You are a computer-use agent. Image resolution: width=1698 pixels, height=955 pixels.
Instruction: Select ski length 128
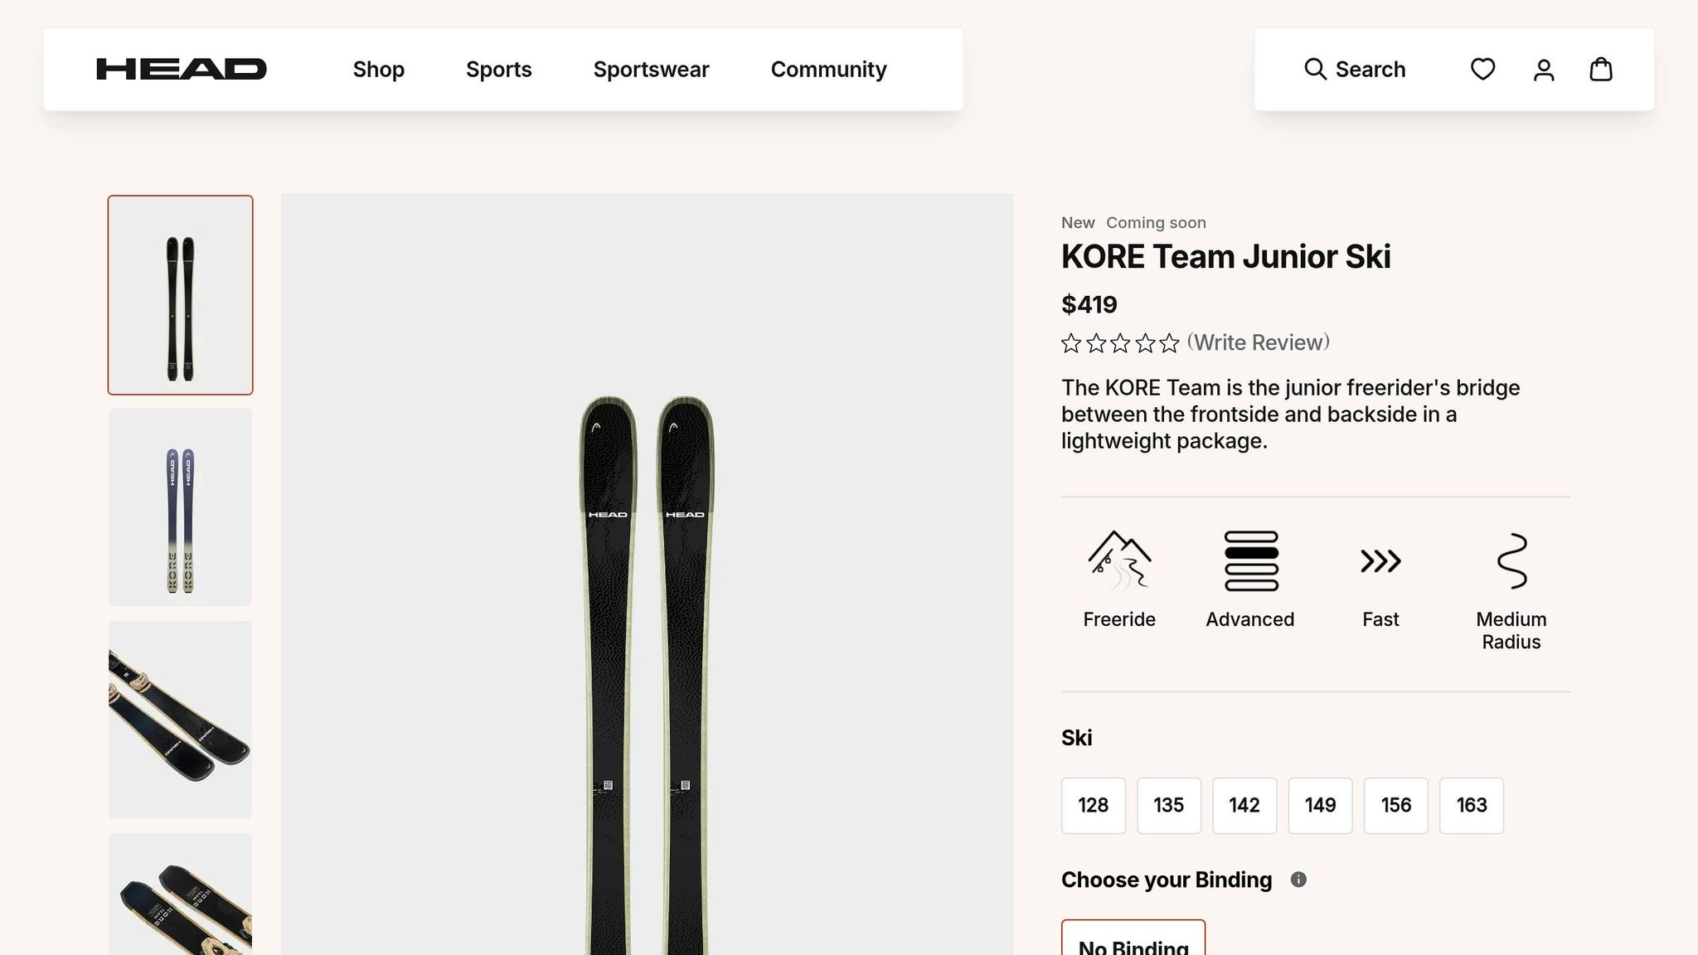coord(1093,805)
